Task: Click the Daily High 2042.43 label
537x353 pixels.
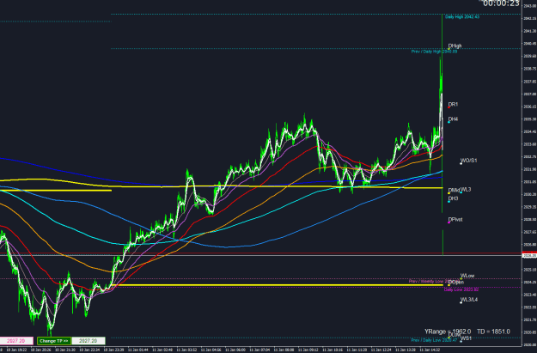Action: click(x=462, y=17)
